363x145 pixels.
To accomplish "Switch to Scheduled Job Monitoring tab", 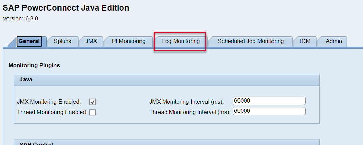I will click(x=251, y=41).
